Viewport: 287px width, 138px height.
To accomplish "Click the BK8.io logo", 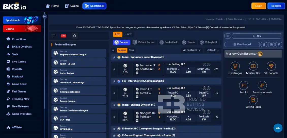I will pos(15,6).
